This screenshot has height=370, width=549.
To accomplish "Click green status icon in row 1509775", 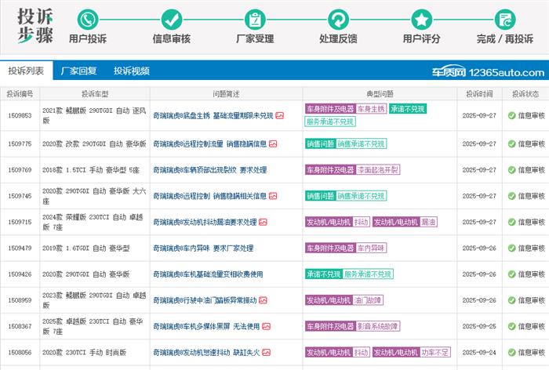I will (511, 144).
